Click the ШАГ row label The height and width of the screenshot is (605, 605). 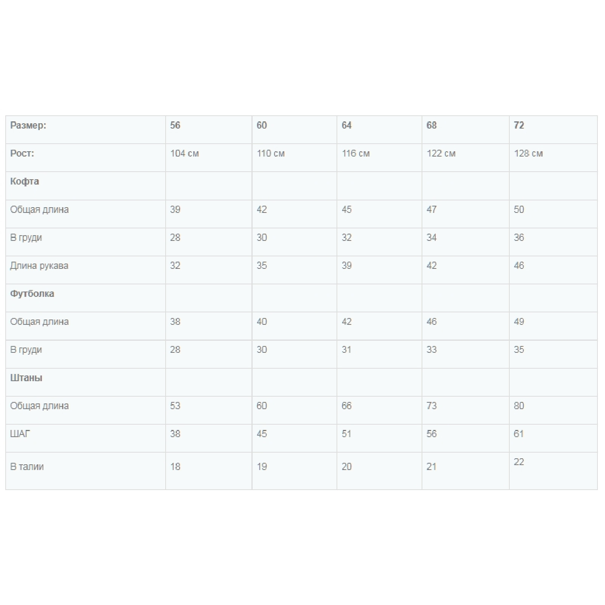(x=20, y=434)
